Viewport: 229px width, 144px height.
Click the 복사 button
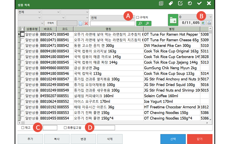coord(57,139)
